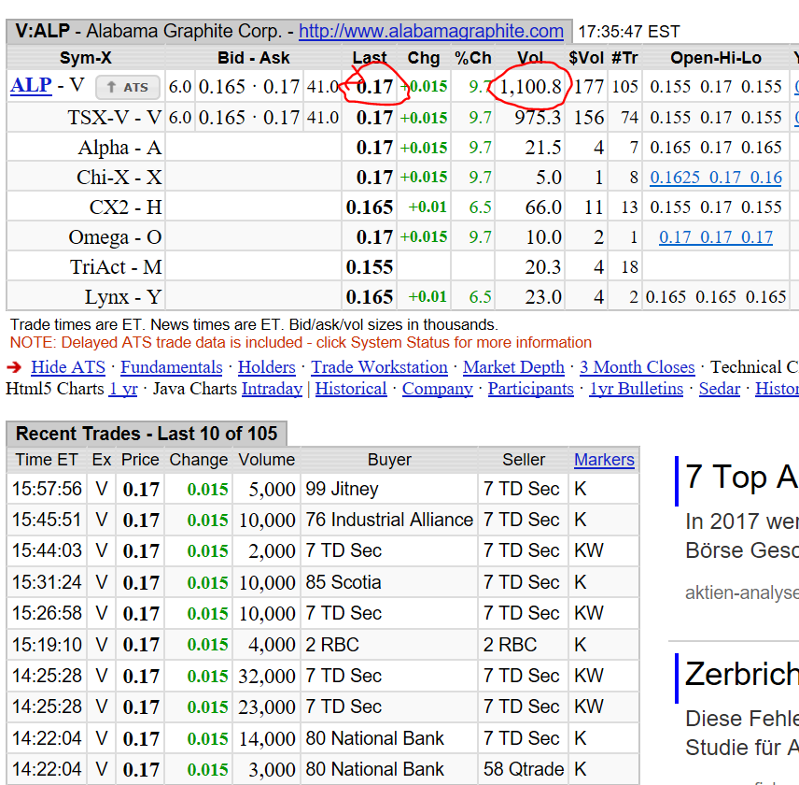Viewport: 799px width, 785px height.
Task: Open the Sedar filings link
Action: 719,389
